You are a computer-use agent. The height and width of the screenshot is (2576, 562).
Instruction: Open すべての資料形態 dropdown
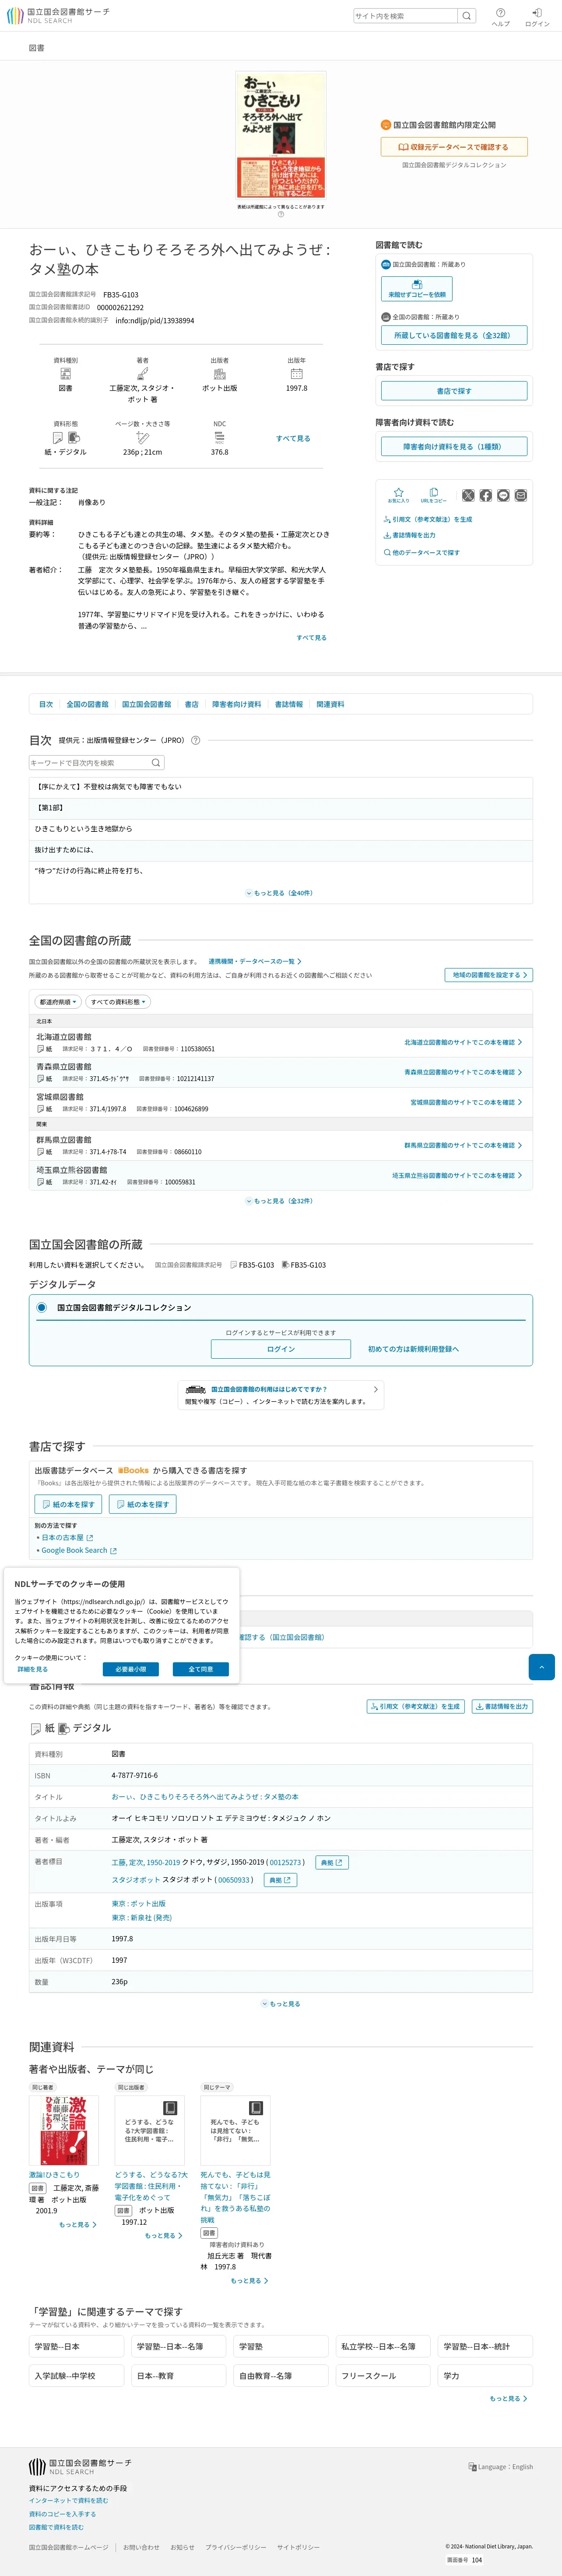point(118,1002)
